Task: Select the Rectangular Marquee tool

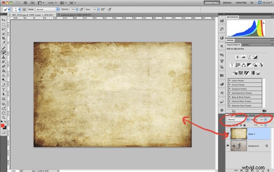Action: [x=4, y=25]
